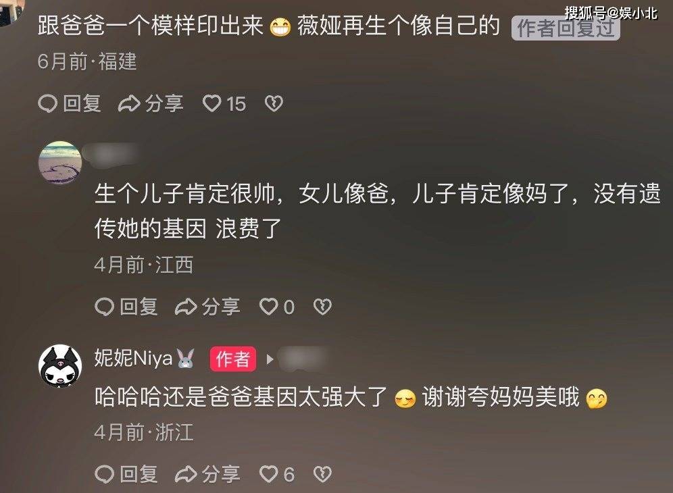Share the Jiangxi comment via arrow icon

pos(185,307)
